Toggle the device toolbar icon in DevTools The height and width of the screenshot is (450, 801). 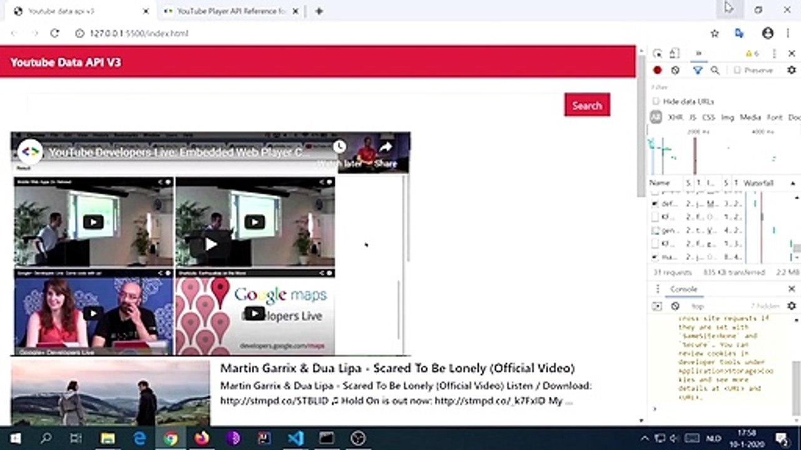(675, 54)
